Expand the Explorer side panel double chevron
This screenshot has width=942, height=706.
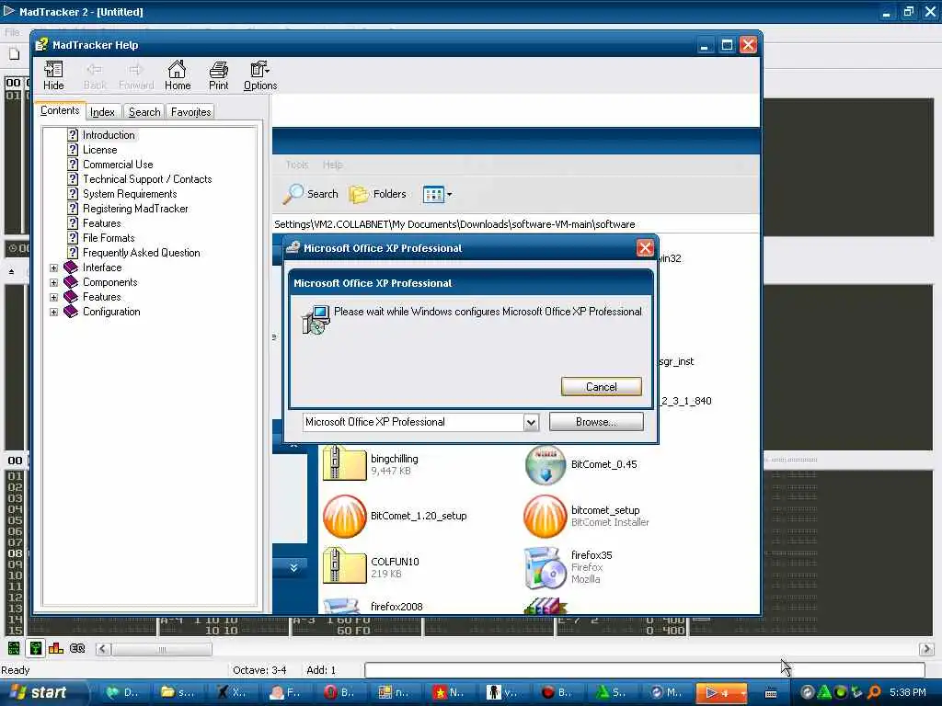[293, 567]
